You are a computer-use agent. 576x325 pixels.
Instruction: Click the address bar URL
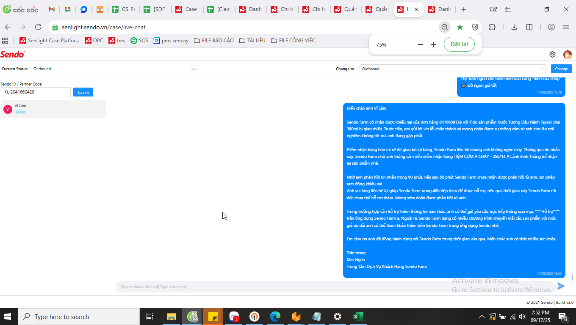coord(104,27)
